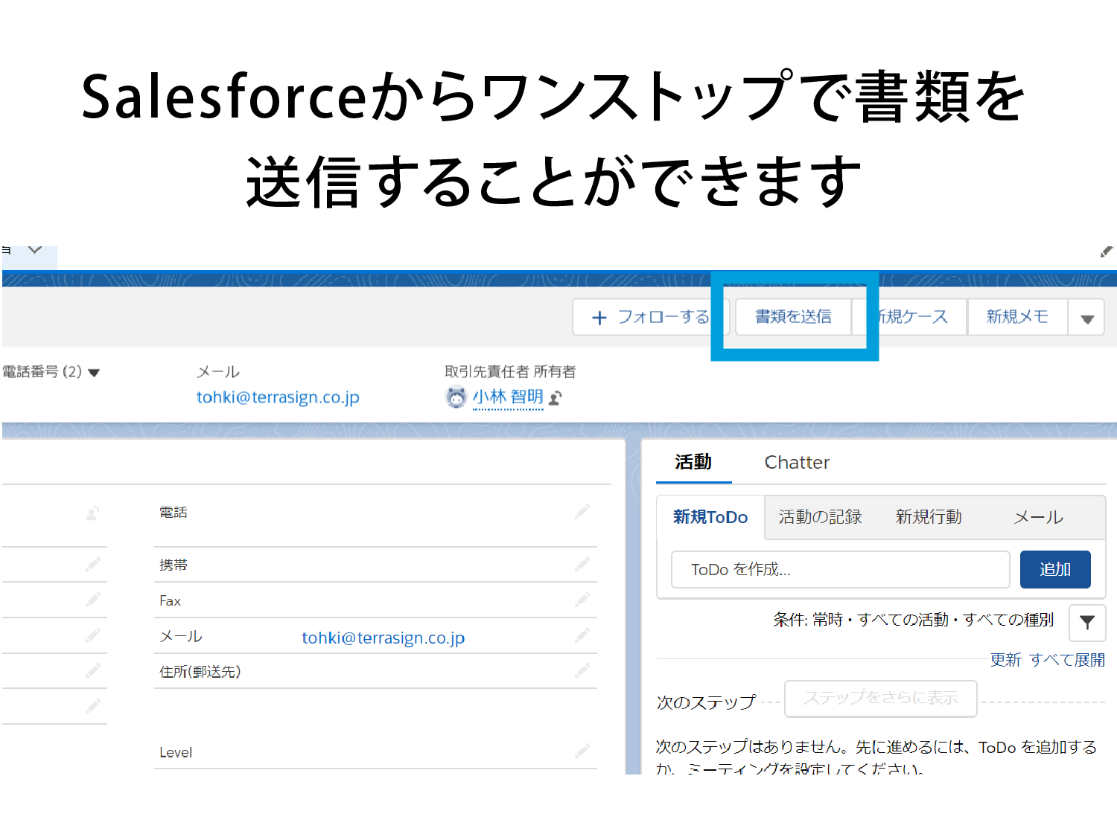Click the 追加 button

pos(1055,570)
